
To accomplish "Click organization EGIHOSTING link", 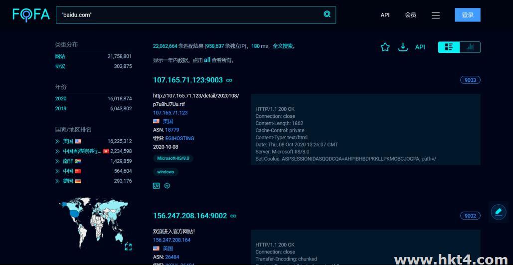I will pyautogui.click(x=179, y=138).
